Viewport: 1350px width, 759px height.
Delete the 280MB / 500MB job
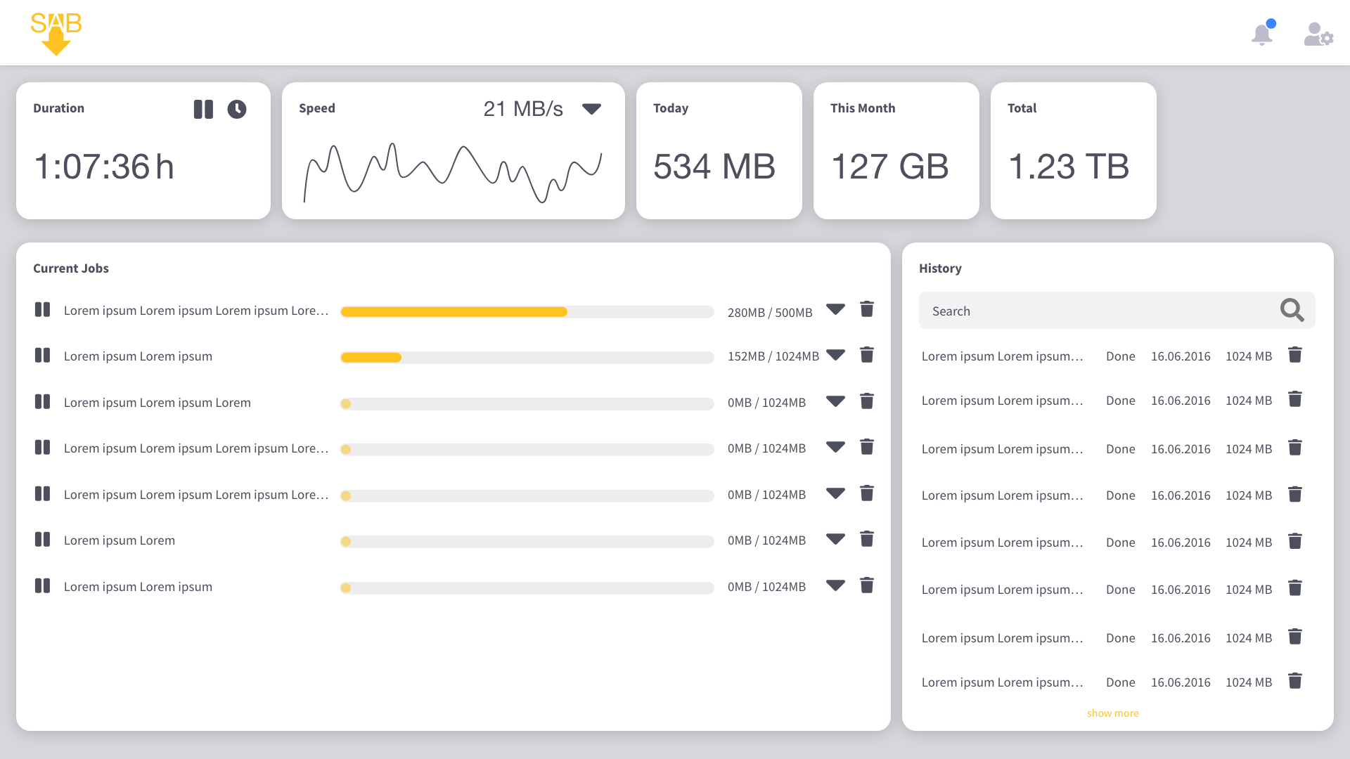867,309
